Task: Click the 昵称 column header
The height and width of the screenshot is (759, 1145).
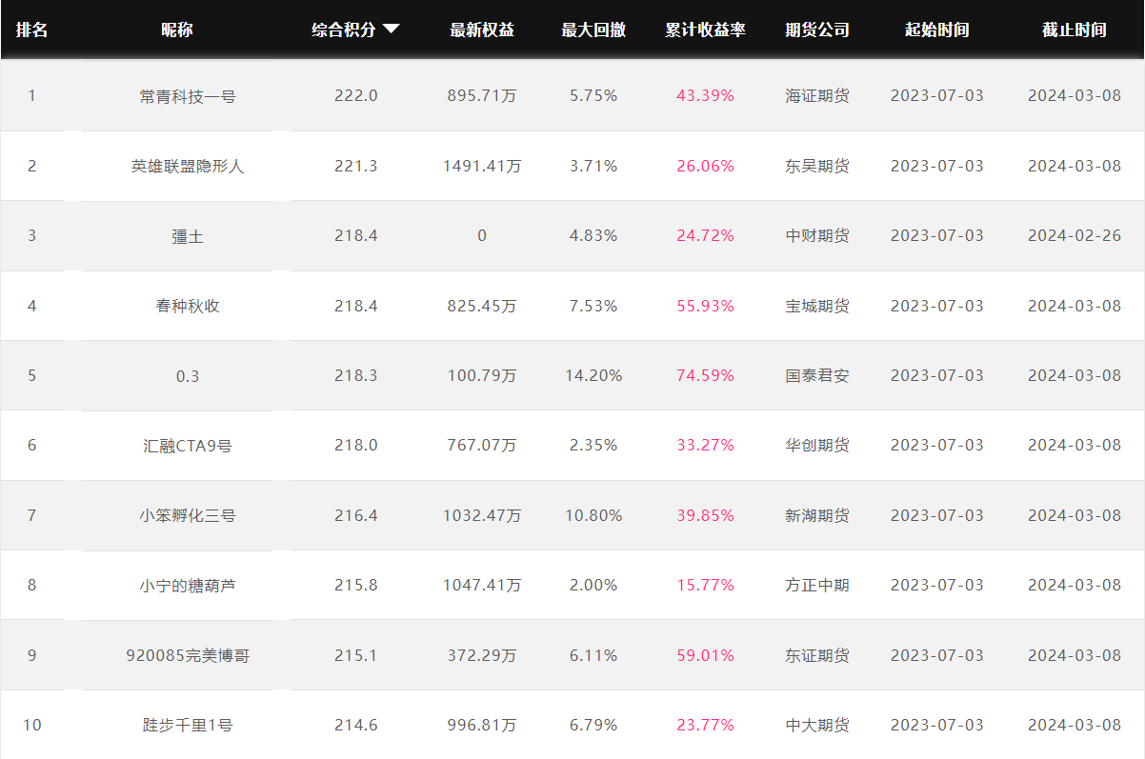Action: [x=177, y=30]
